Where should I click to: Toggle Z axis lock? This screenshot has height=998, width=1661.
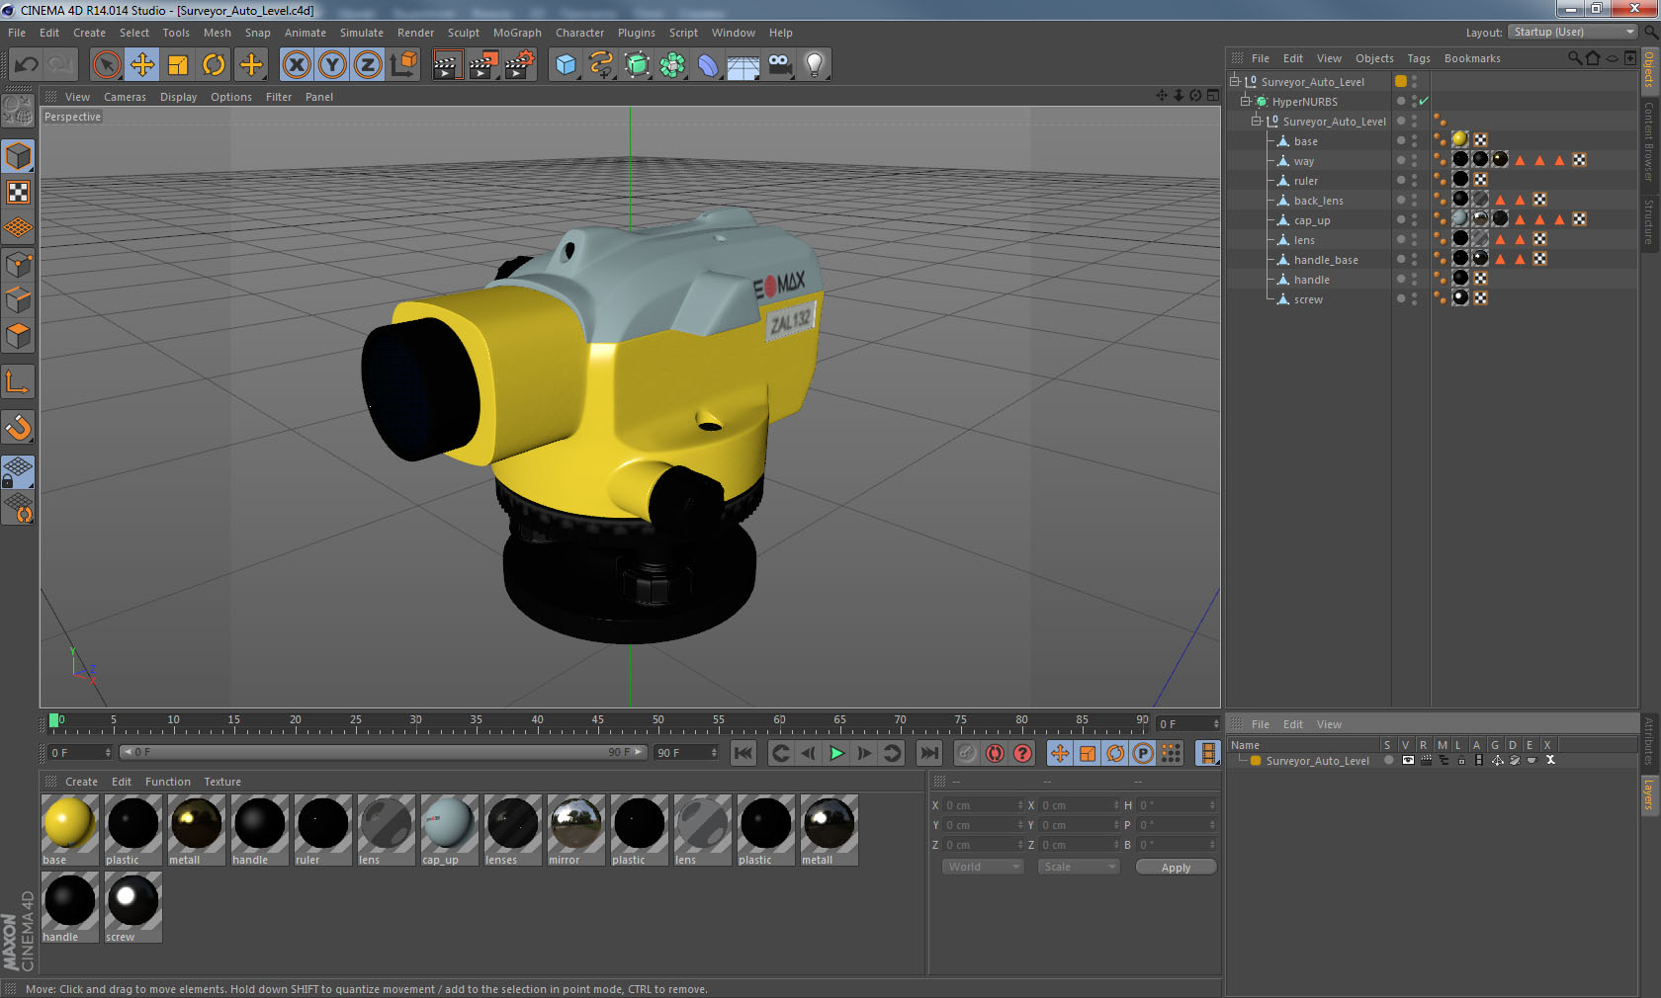point(368,65)
